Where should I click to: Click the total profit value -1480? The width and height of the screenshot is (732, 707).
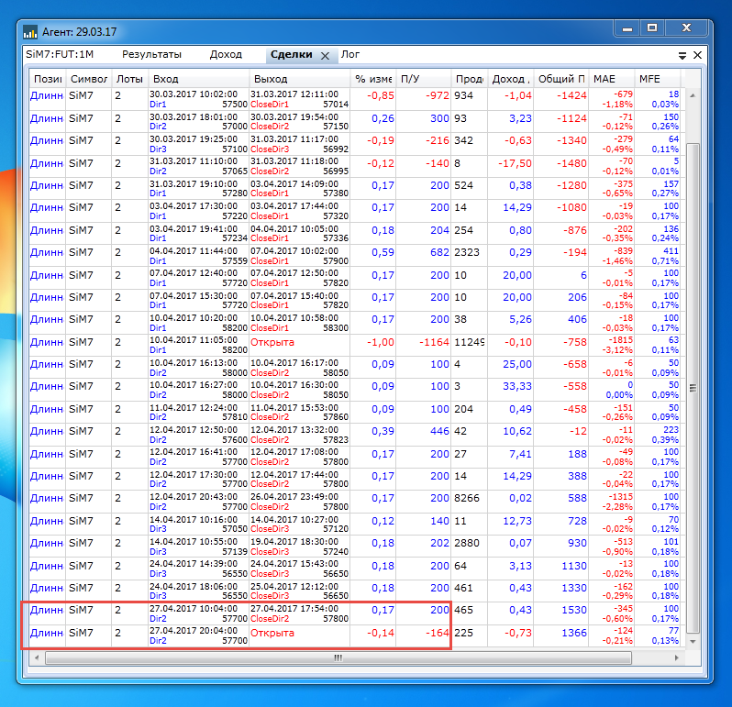pyautogui.click(x=571, y=163)
